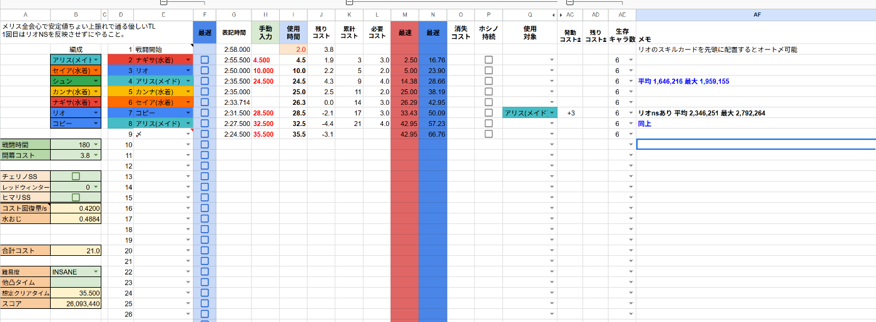Screen dimensions: 876x322
Task: Collapse the column group starting above column K
Action: [349, 2]
